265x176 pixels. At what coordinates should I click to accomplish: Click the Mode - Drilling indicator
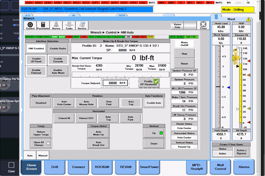point(238,10)
